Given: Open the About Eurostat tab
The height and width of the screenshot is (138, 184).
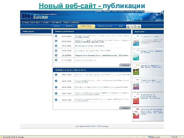Looking at the screenshot, I should tap(105, 26).
